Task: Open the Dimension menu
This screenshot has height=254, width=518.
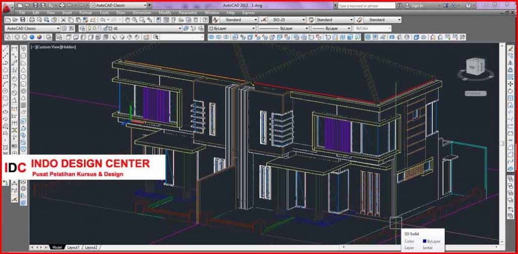Action: 142,13
